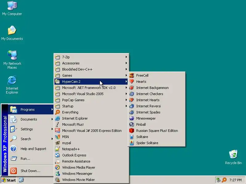Image resolution: width=246 pixels, height=184 pixels.
Task: Click the Russian Square red cube icon
Action: 132,131
